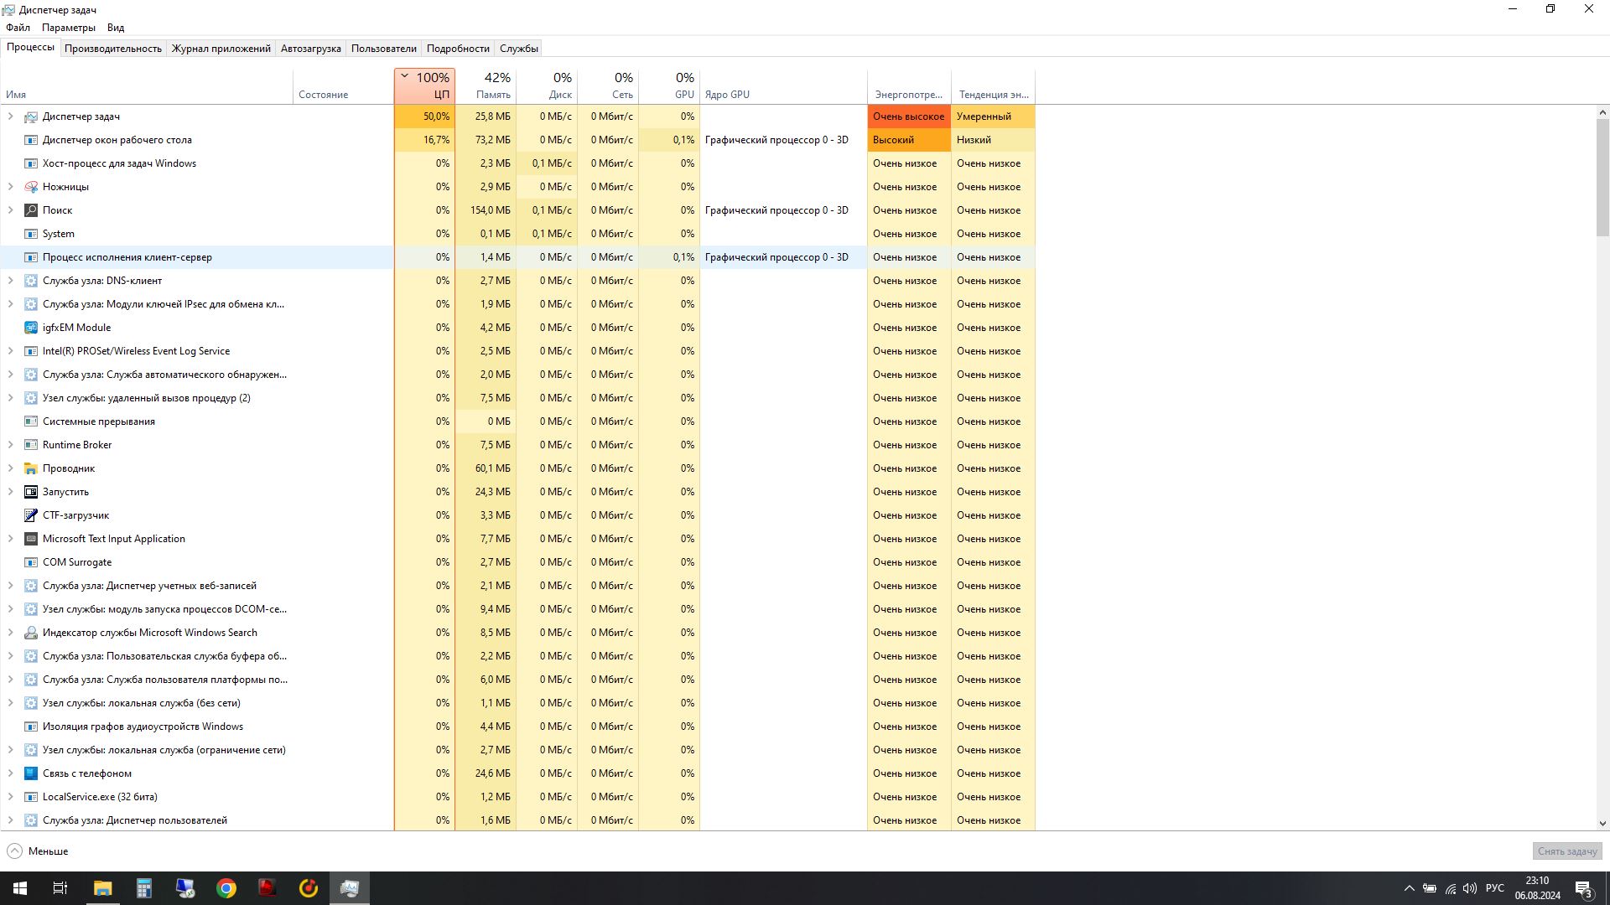Select the System process row
1610x905 pixels.
point(59,234)
